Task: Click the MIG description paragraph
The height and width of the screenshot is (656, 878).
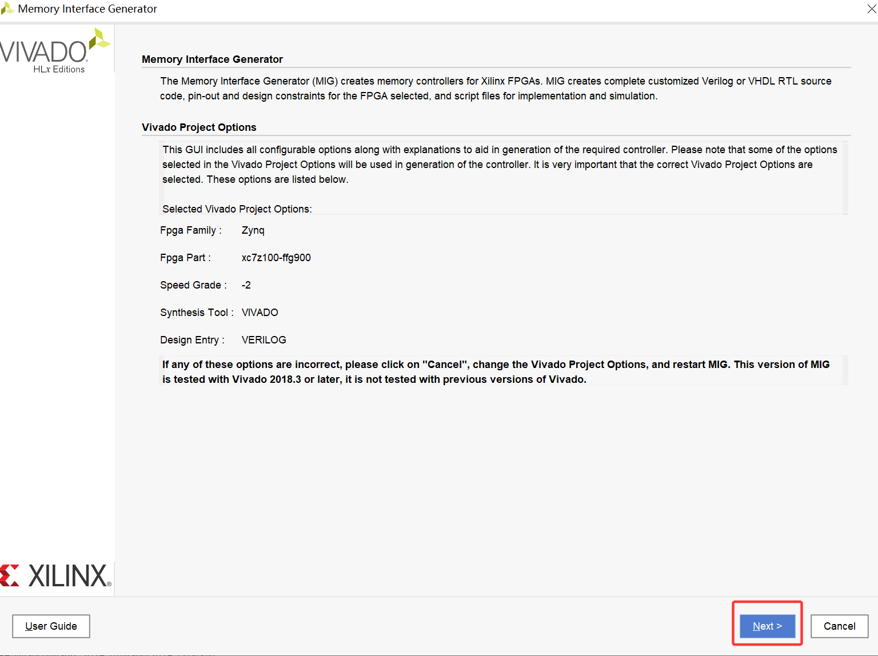Action: 496,89
